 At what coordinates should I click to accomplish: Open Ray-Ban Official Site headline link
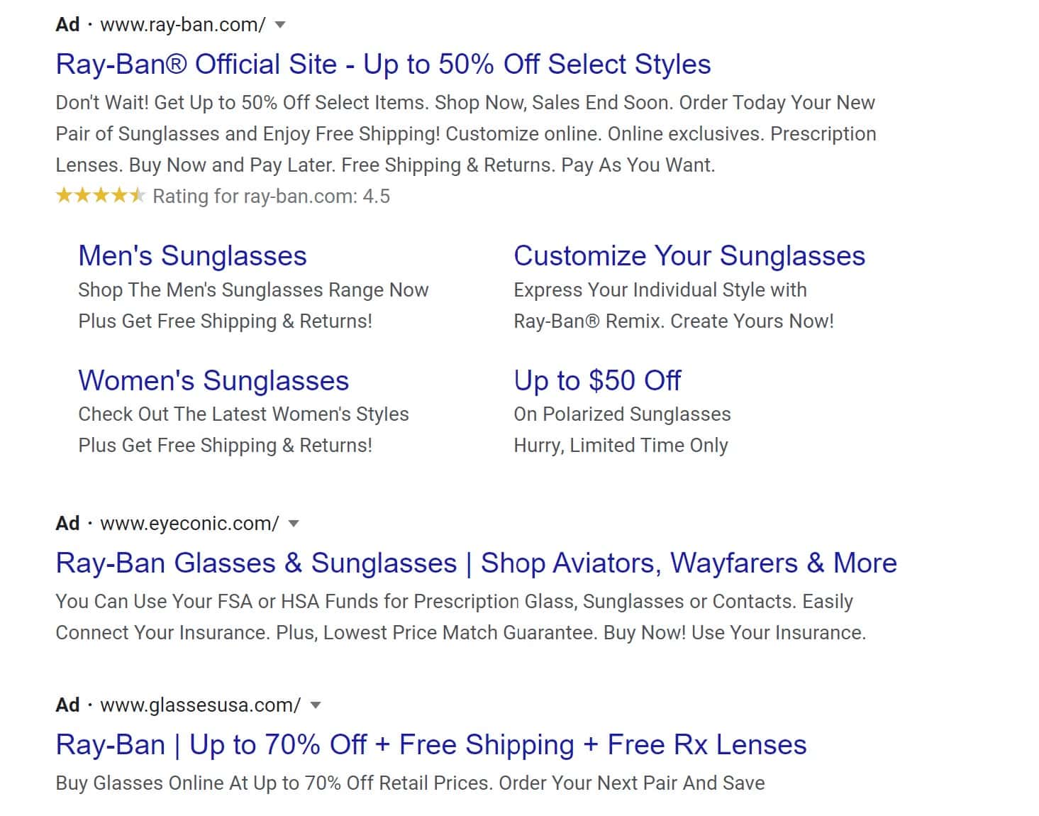click(x=383, y=64)
